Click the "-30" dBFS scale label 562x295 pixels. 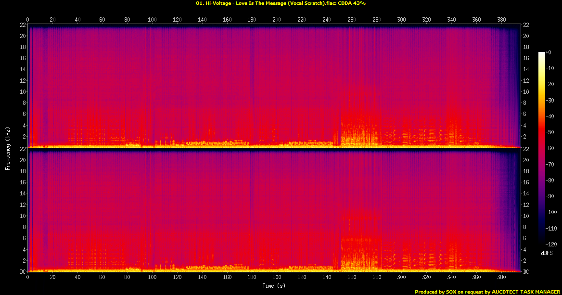coord(550,101)
